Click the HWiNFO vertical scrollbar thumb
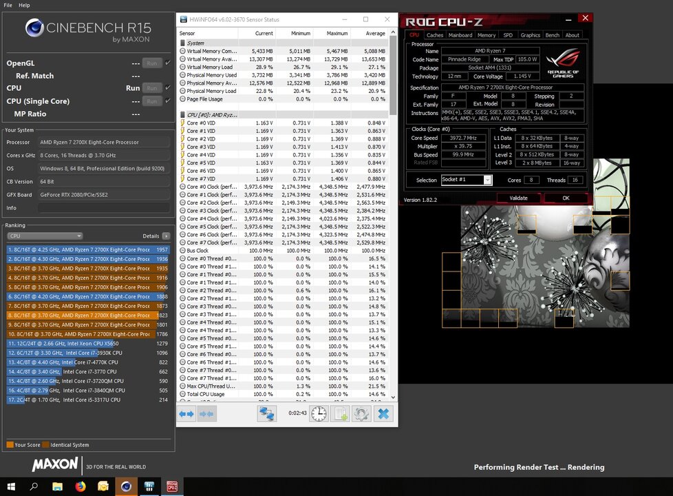 pos(393,76)
